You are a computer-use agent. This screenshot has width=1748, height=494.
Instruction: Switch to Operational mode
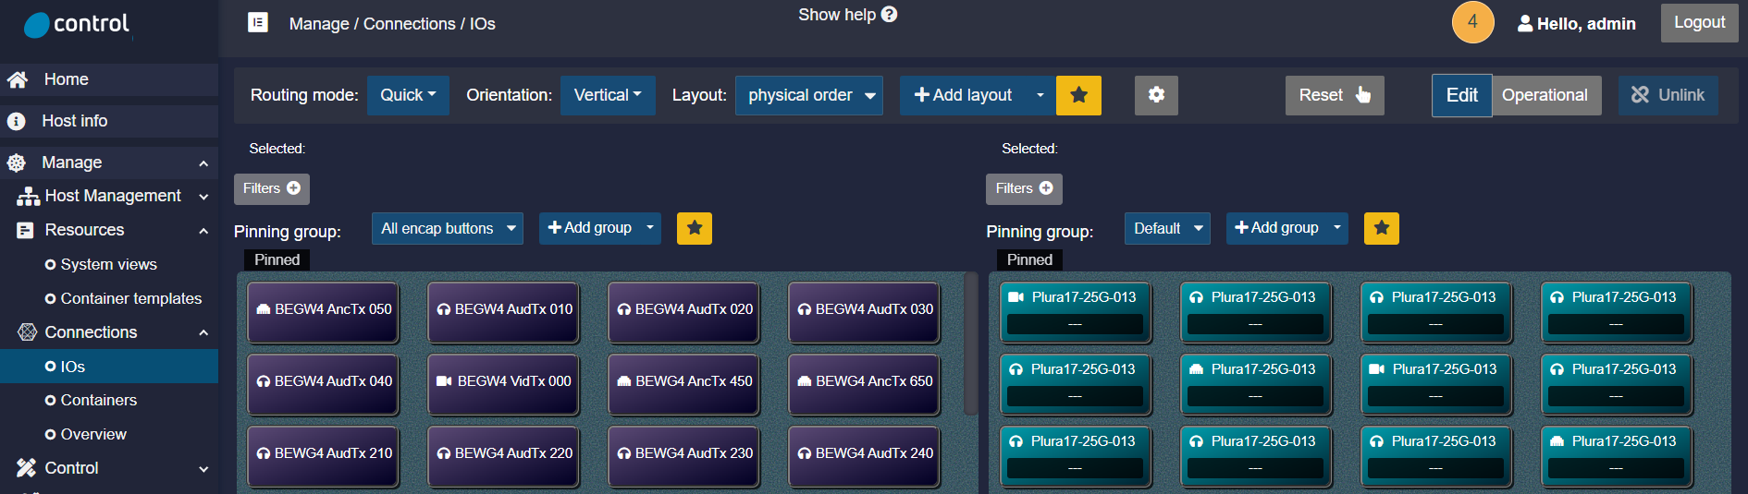coord(1545,95)
